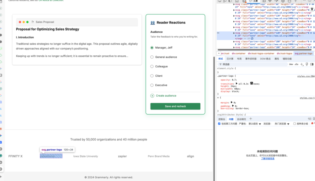Viewport: 315px width, 181px height.
Task: Click the add drawer tab plus icon
Action: [251, 119]
